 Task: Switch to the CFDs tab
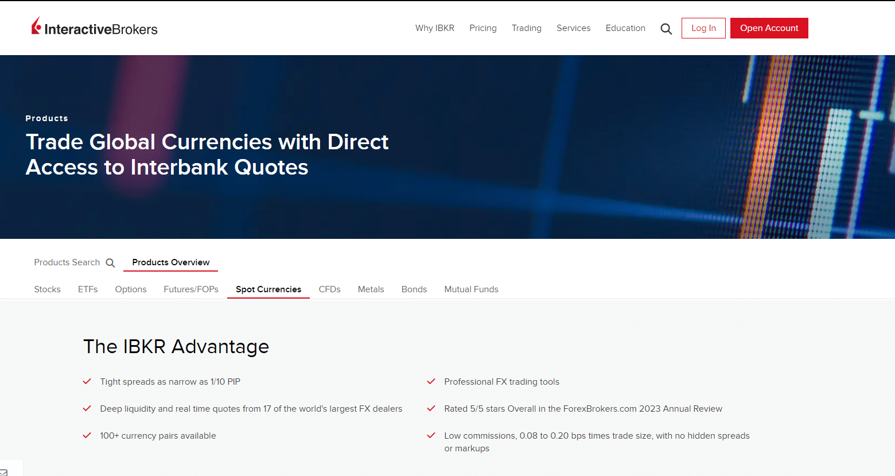click(329, 289)
